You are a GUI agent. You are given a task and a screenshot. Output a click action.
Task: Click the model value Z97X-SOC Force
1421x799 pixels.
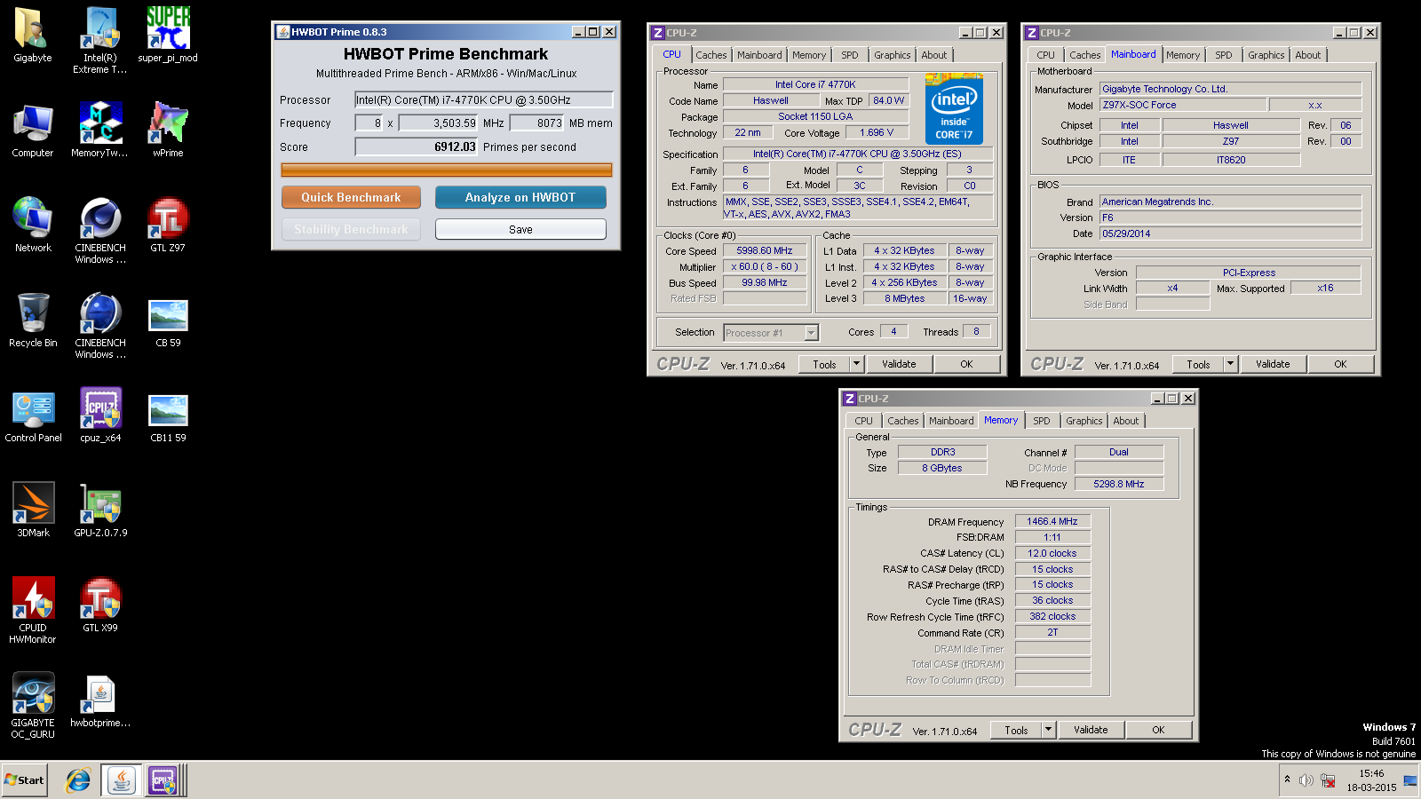click(x=1184, y=105)
